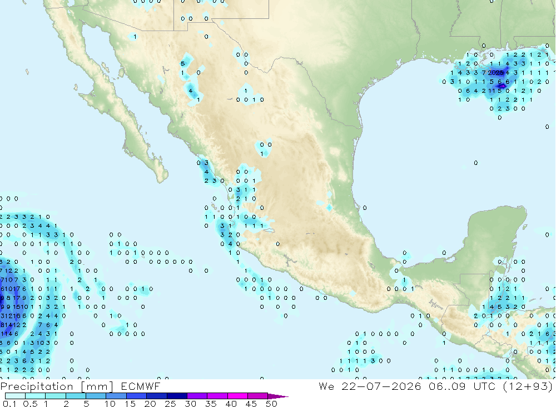The image size is (556, 407).
Task: Click the legend value "15"
Action: point(130,404)
